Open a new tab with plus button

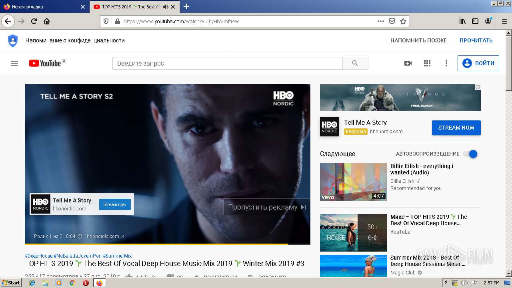tap(186, 6)
